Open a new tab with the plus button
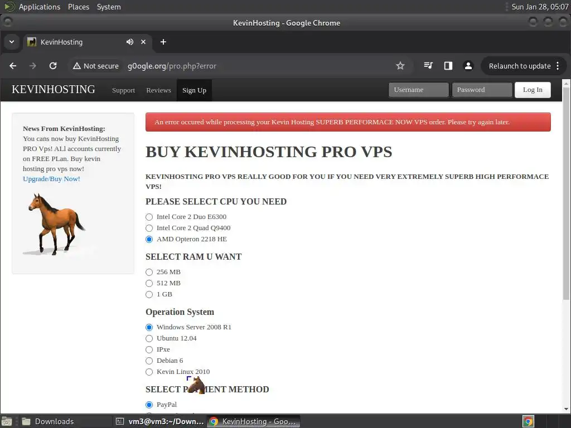This screenshot has width=571, height=428. click(163, 42)
